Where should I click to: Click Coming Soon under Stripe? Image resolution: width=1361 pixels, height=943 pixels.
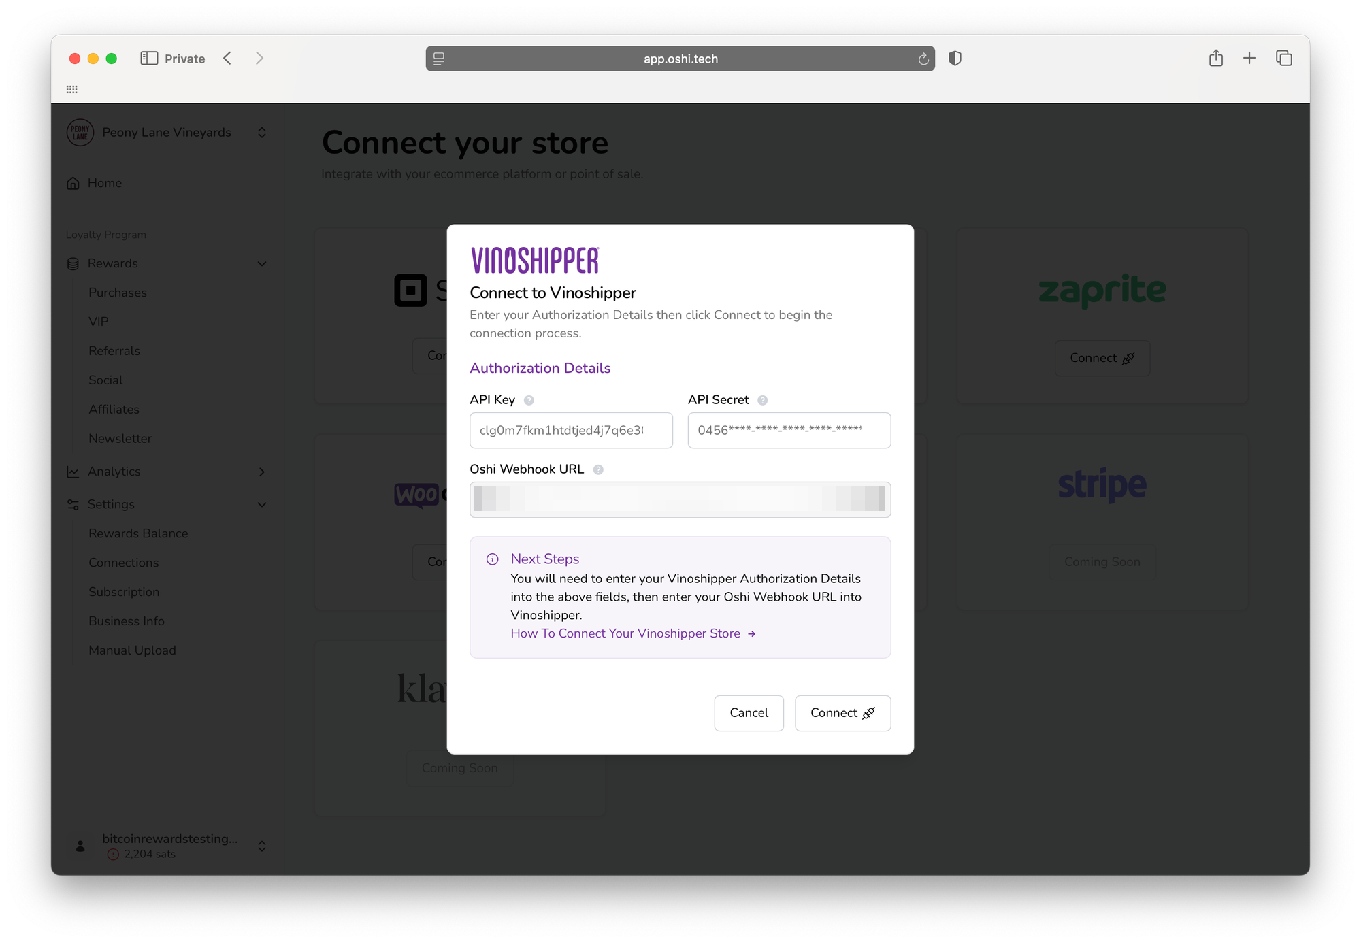pyautogui.click(x=1102, y=562)
